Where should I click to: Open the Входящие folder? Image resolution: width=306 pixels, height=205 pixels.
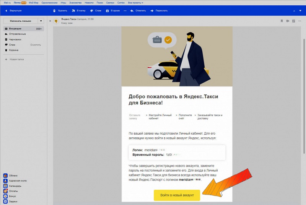click(23, 29)
